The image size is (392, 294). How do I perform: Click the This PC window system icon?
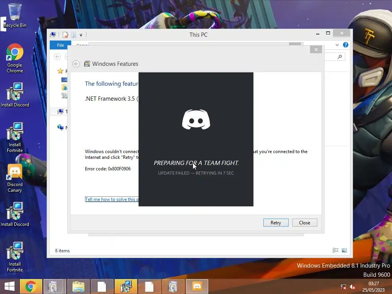[x=53, y=35]
